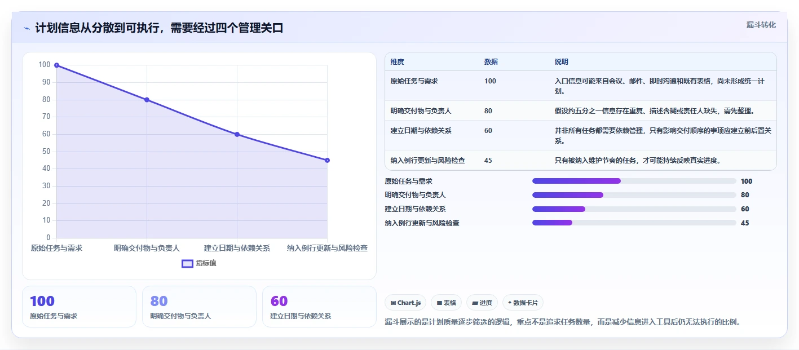
Task: Click the 指标值 legend color box
Action: tap(187, 263)
